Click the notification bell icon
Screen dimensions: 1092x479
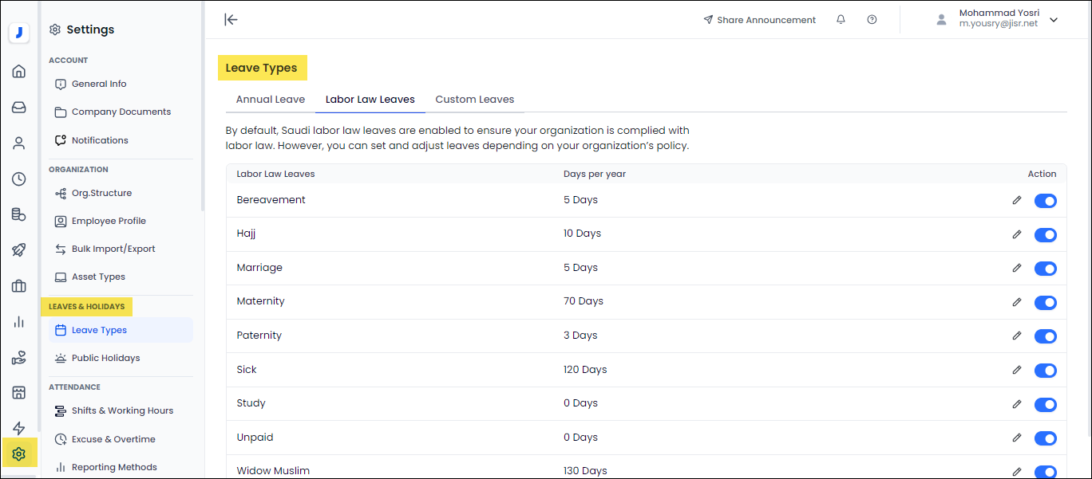tap(841, 20)
